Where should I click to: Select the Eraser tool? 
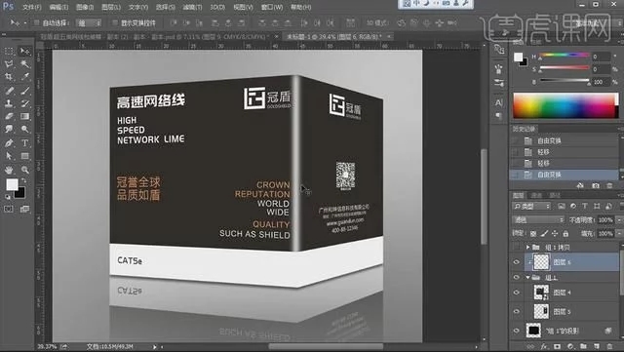[9, 116]
